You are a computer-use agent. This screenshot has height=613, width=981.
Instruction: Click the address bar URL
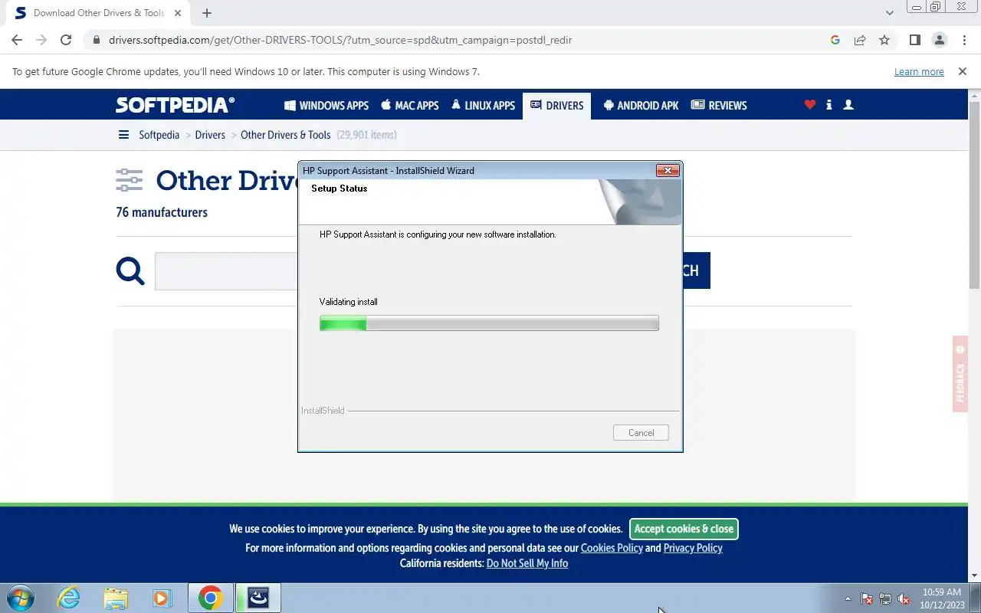(340, 40)
